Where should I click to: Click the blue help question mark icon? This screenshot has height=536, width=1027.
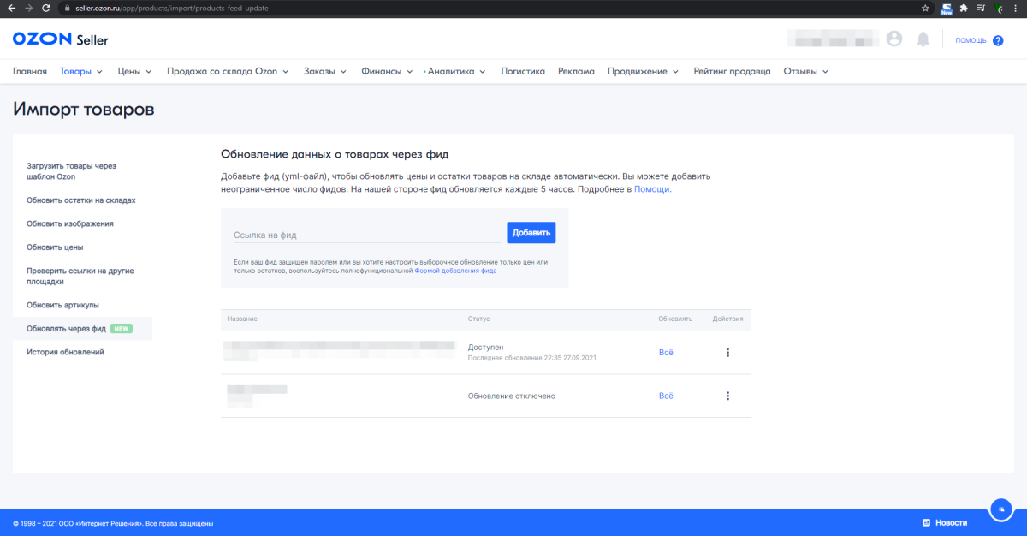998,40
